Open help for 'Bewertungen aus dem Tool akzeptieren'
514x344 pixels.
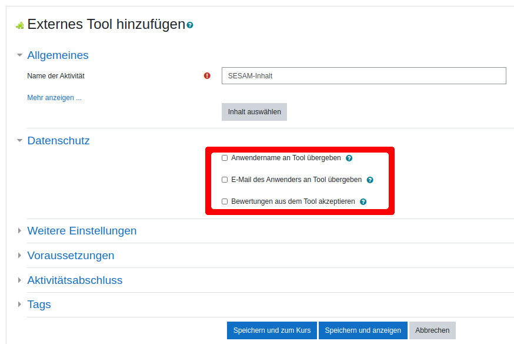point(363,201)
